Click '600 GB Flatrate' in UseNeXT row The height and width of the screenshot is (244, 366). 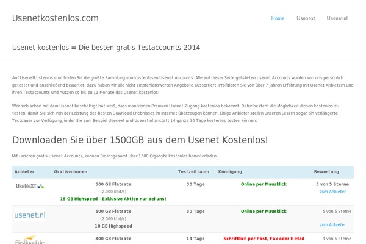click(113, 184)
